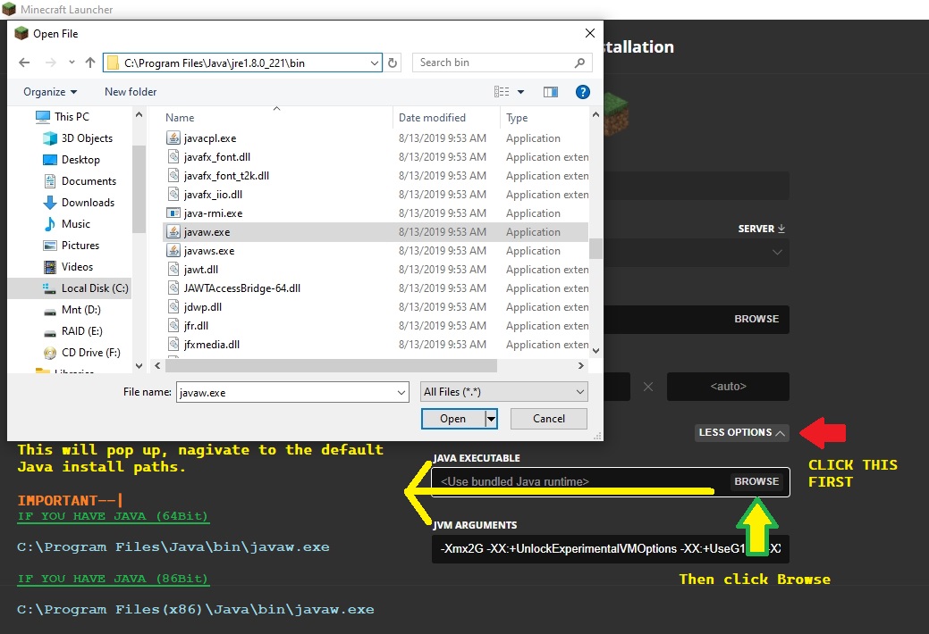This screenshot has width=929, height=634.
Task: Select javafx_font_t2k.dll file
Action: tap(226, 176)
